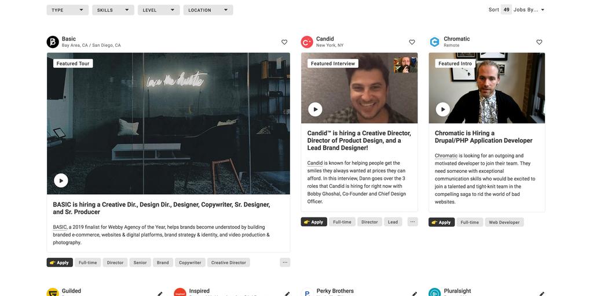Apply to the Chromatic job

click(441, 223)
